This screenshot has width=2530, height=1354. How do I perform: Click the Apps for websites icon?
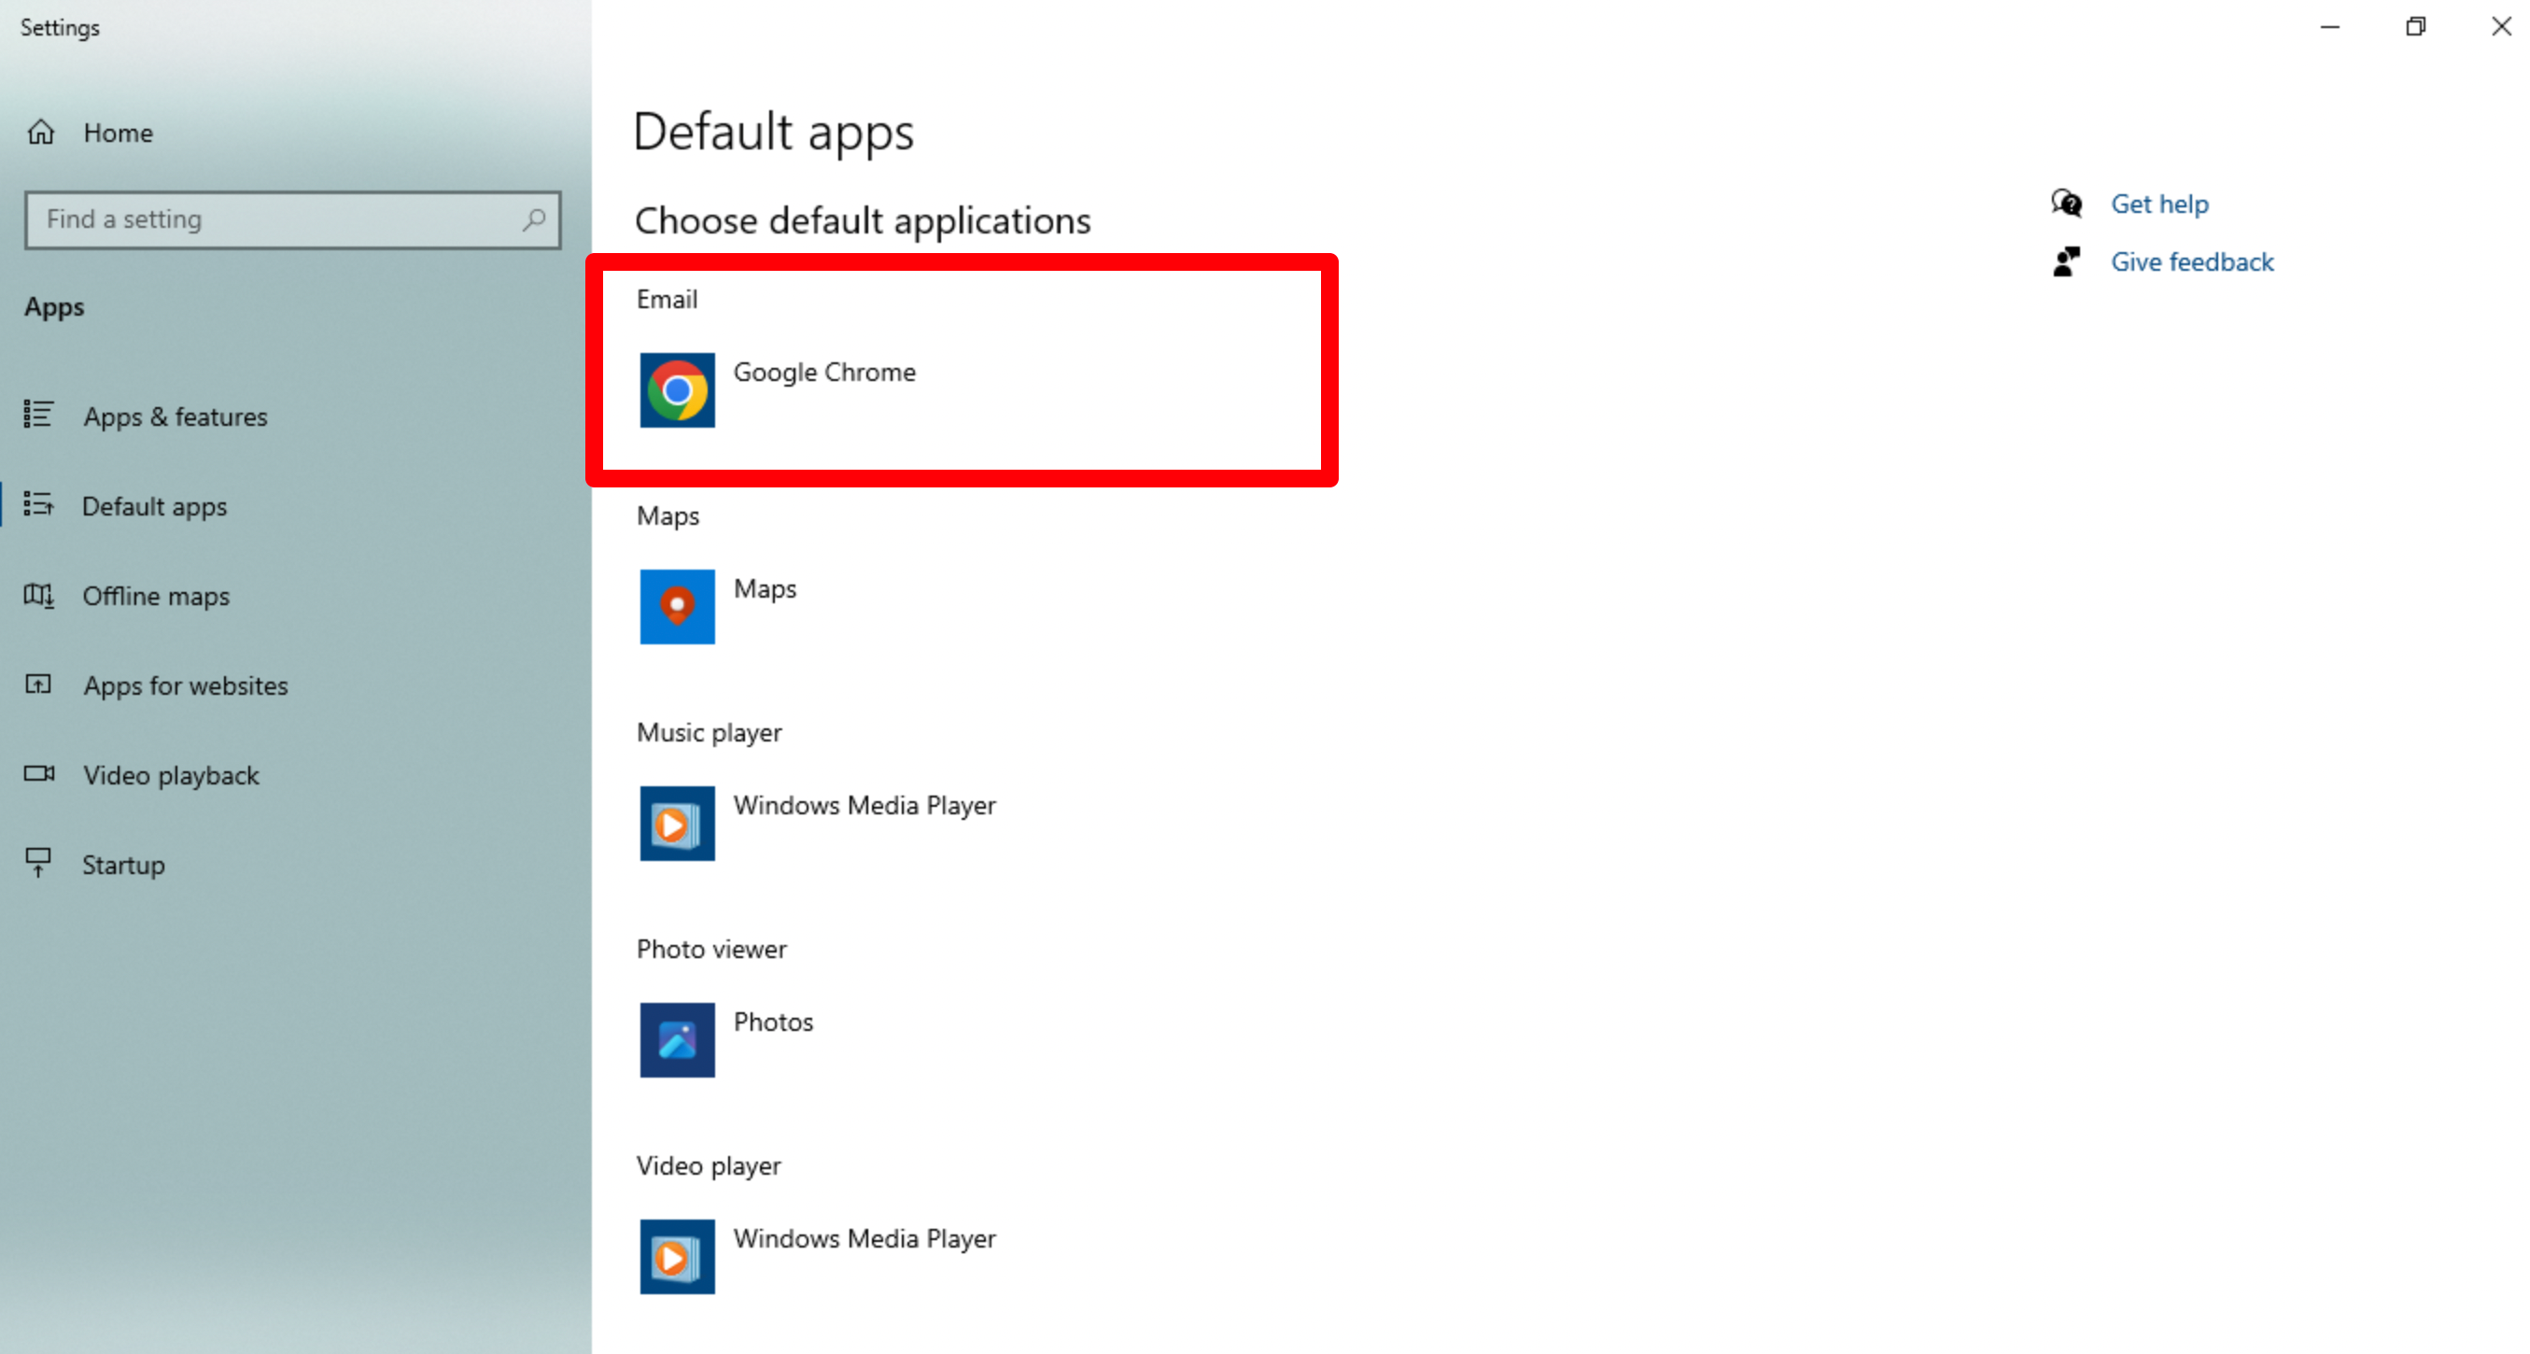pyautogui.click(x=38, y=684)
